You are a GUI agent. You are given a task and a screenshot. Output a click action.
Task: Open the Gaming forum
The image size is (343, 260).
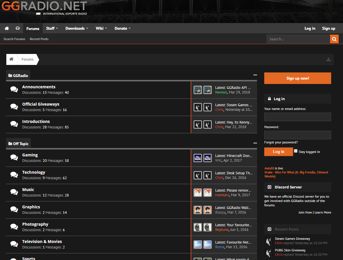30,155
